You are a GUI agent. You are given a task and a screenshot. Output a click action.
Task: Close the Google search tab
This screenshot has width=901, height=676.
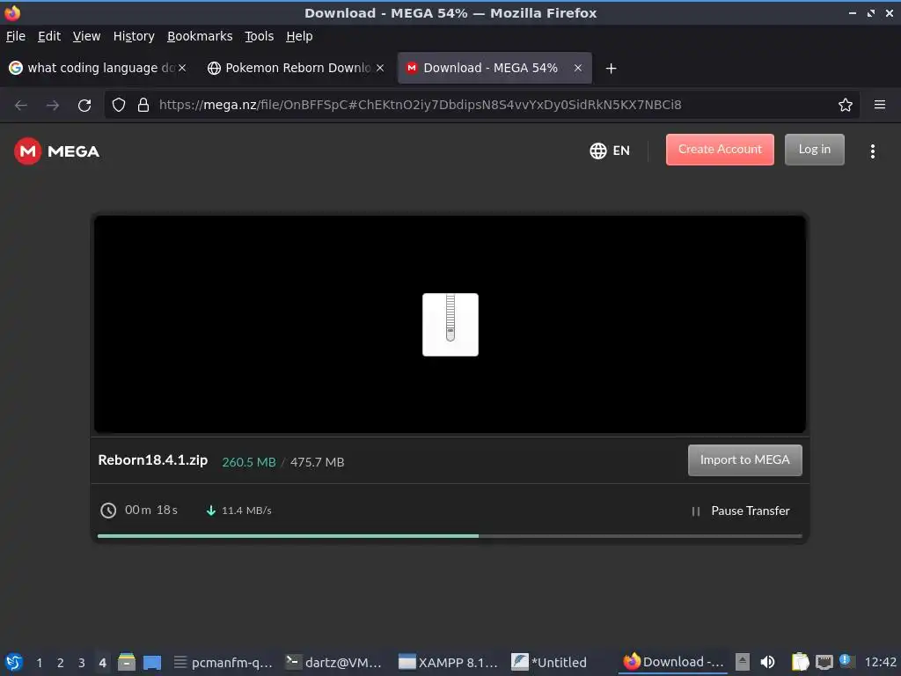[x=182, y=68]
